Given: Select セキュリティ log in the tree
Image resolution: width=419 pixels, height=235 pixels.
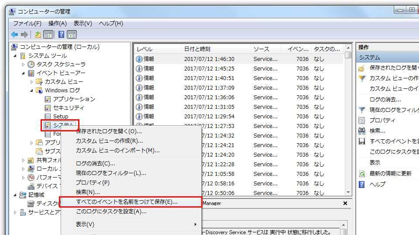Looking at the screenshot, I should 69,108.
